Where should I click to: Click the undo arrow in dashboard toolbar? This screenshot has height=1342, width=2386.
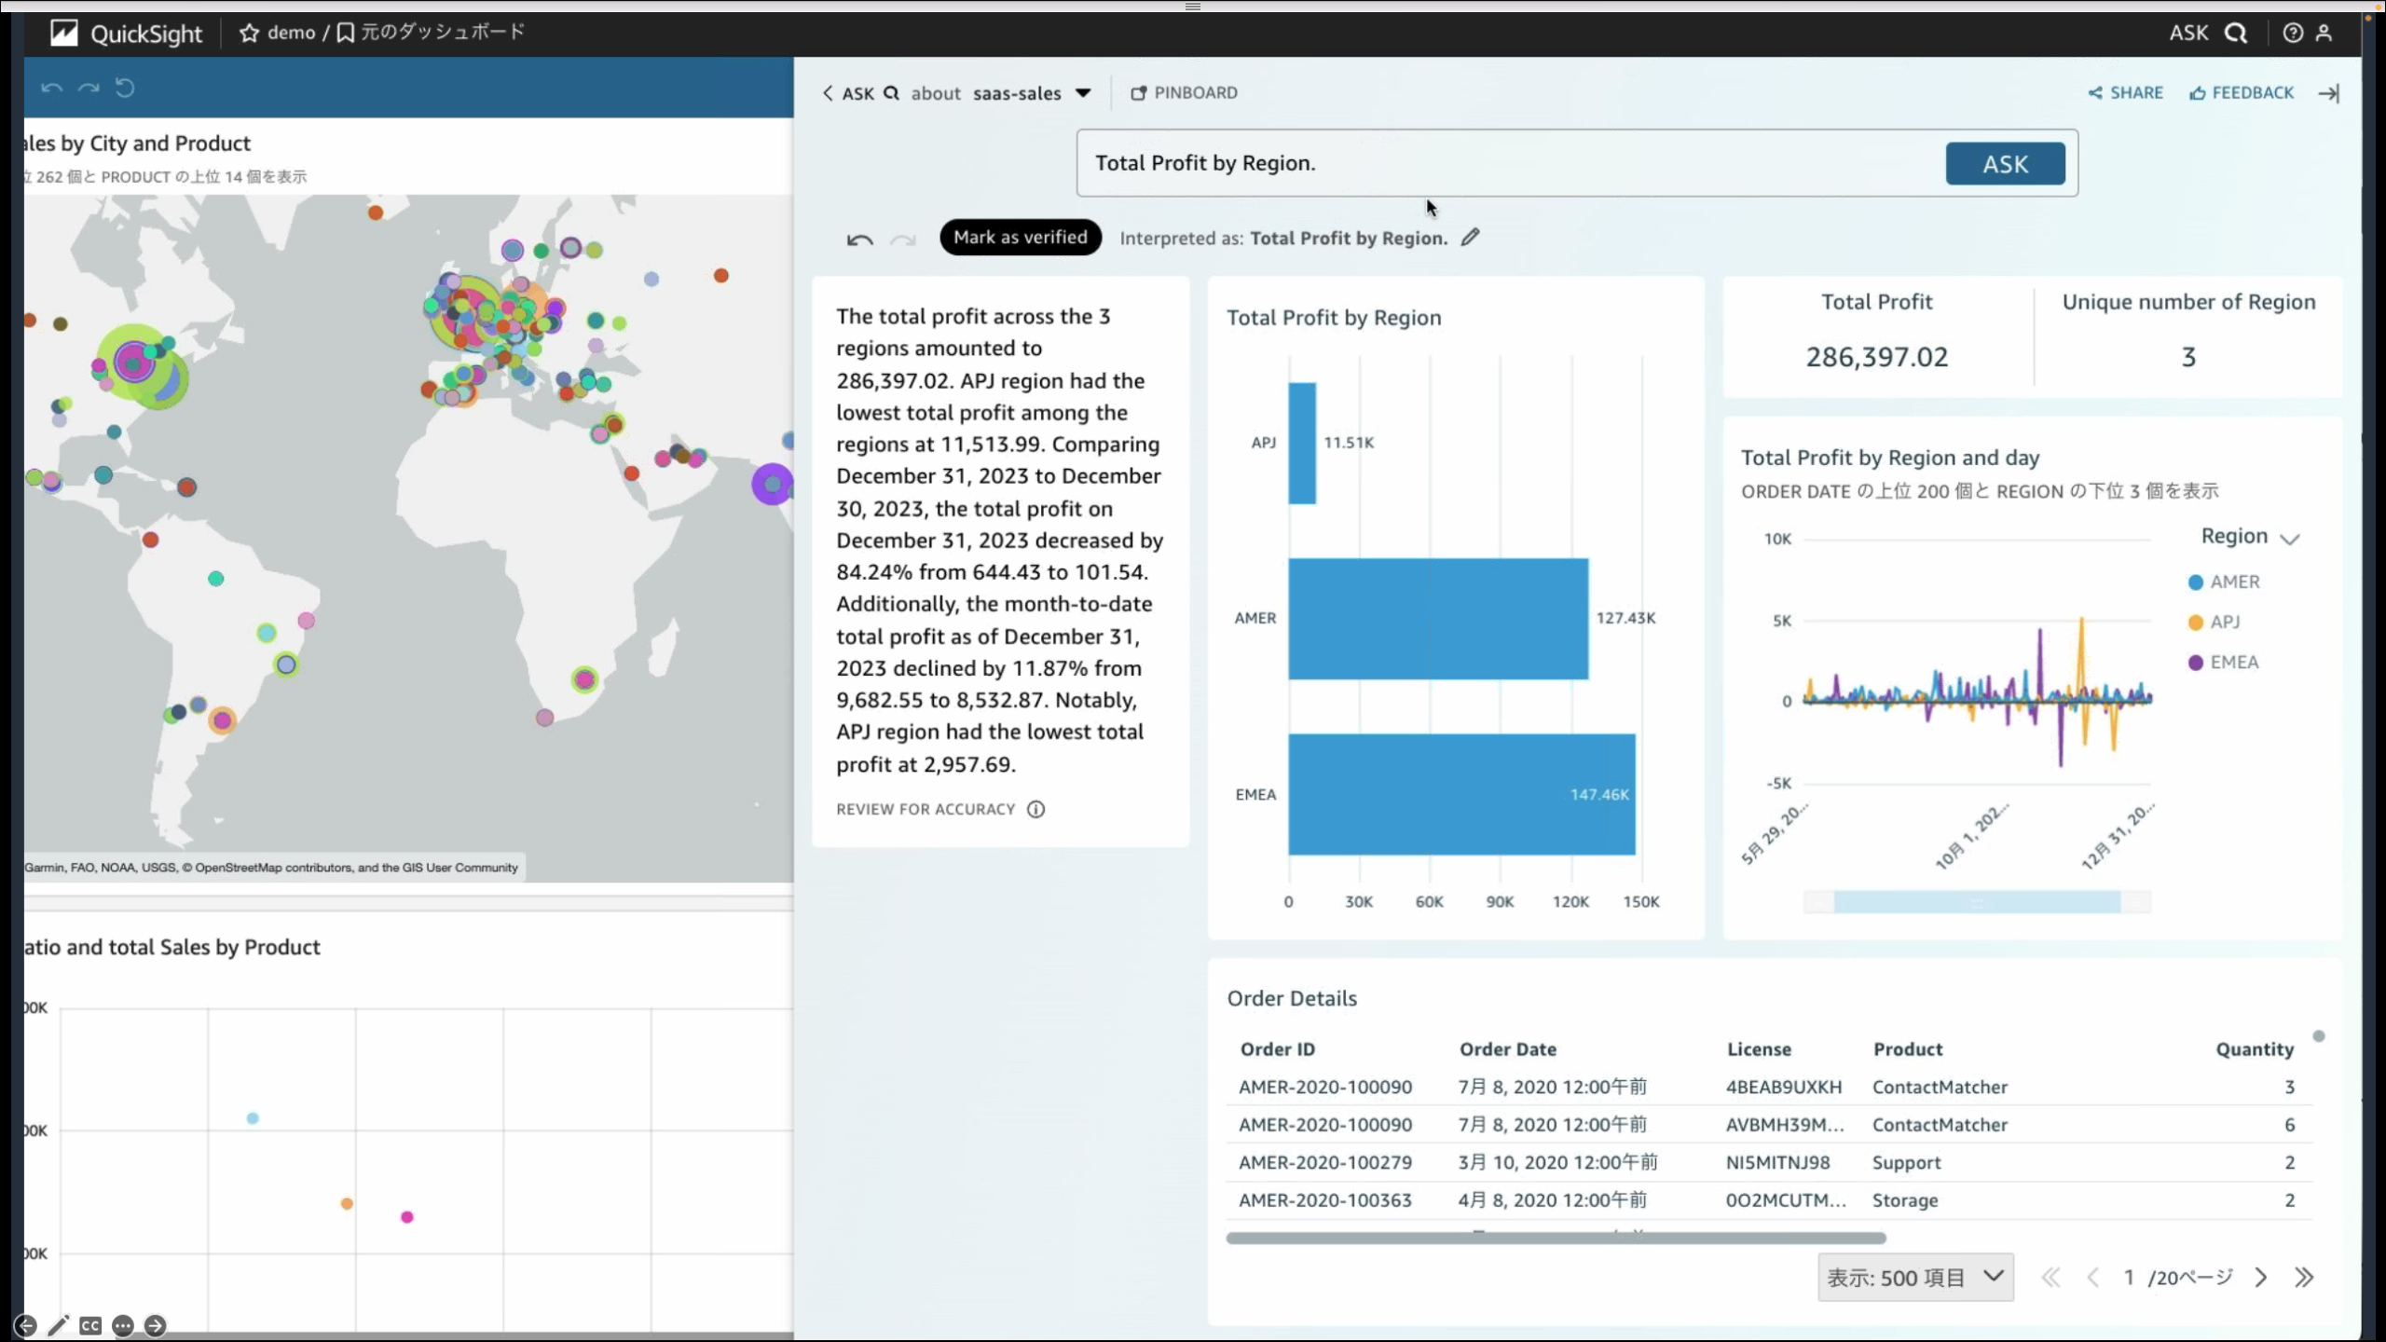[51, 88]
